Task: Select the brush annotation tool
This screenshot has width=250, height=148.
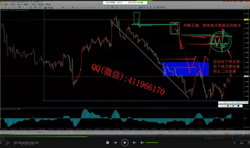Action: pyautogui.click(x=227, y=103)
